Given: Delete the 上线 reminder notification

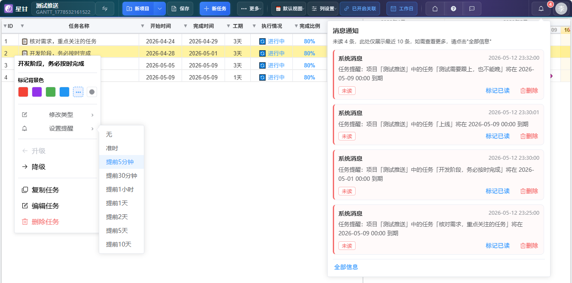Looking at the screenshot, I should tap(529, 136).
